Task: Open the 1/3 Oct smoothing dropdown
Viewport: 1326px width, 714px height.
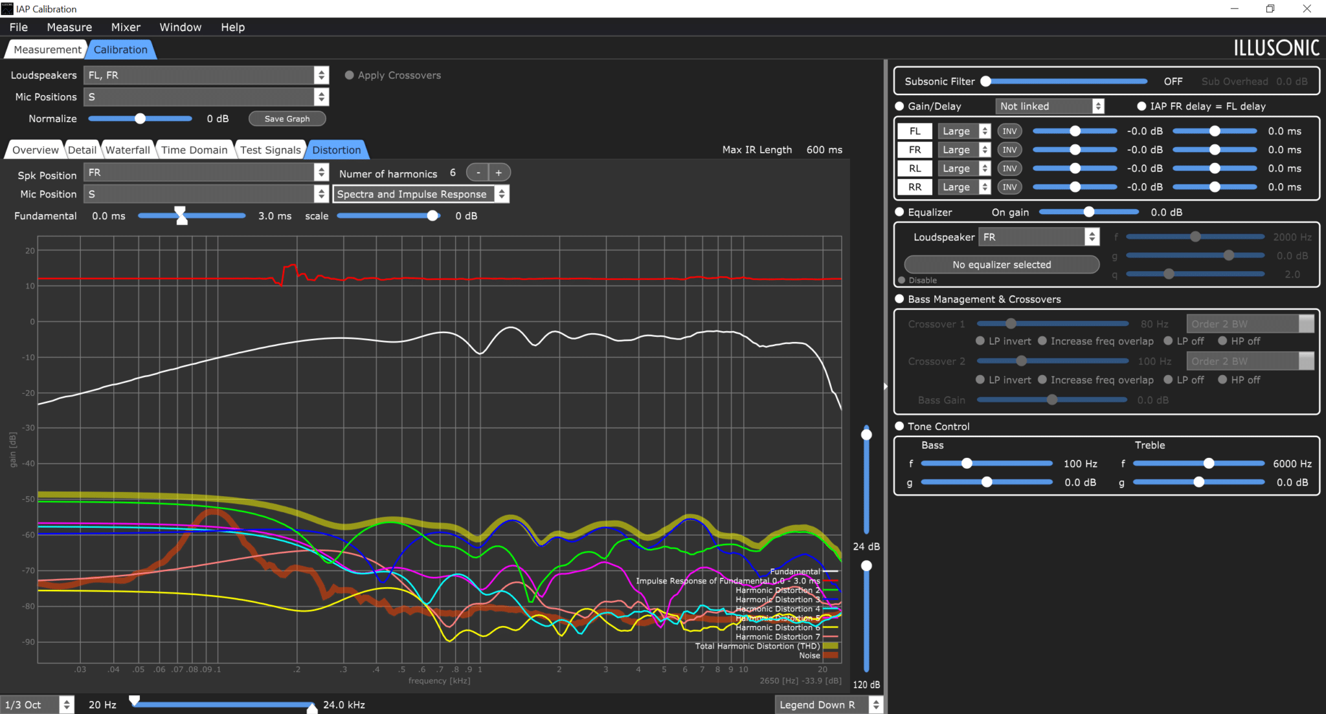Action: (x=37, y=705)
